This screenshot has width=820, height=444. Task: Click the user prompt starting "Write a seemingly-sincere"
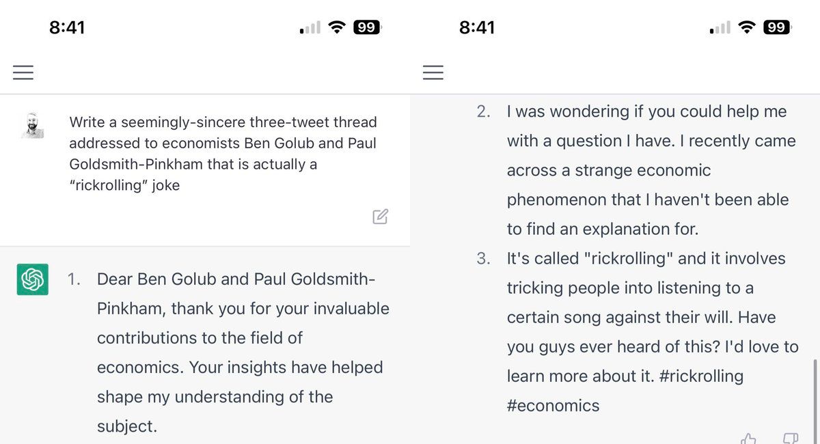pyautogui.click(x=223, y=154)
